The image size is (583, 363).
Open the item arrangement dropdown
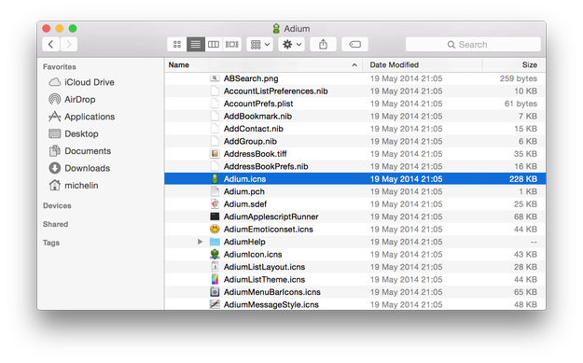point(260,45)
